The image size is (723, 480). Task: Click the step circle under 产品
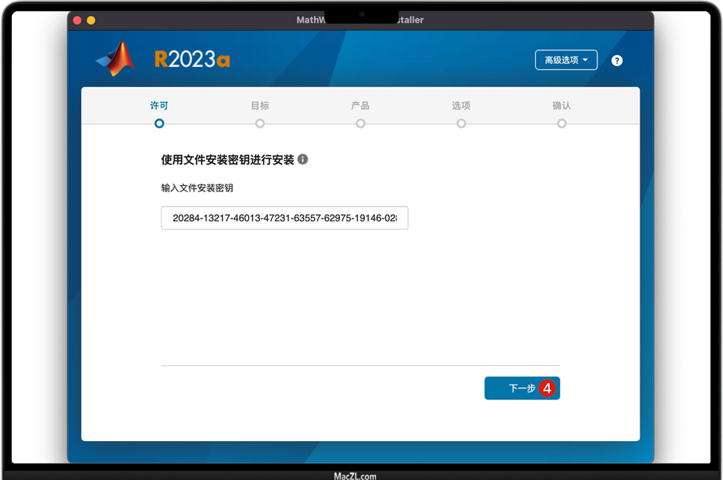(361, 124)
